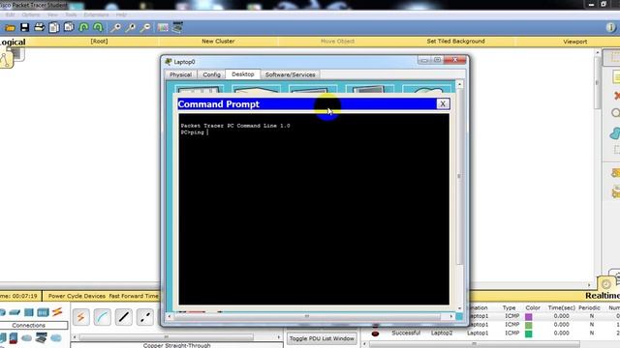Click Toggle PDU List Window button
This screenshot has height=348, width=620.
pos(322,338)
